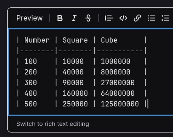Click the value 8000000
The image size is (173, 137).
pyautogui.click(x=116, y=72)
